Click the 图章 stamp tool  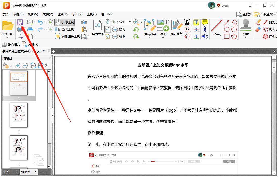pos(245,27)
